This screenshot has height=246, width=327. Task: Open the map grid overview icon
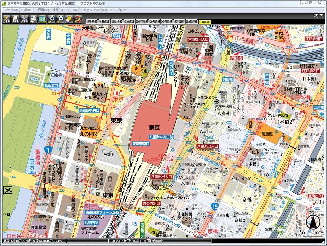42,19
